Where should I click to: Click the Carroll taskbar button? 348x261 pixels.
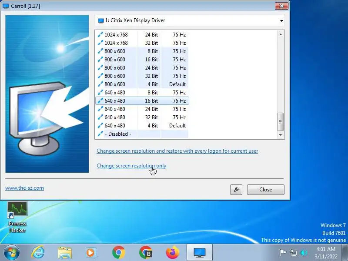tap(200, 252)
